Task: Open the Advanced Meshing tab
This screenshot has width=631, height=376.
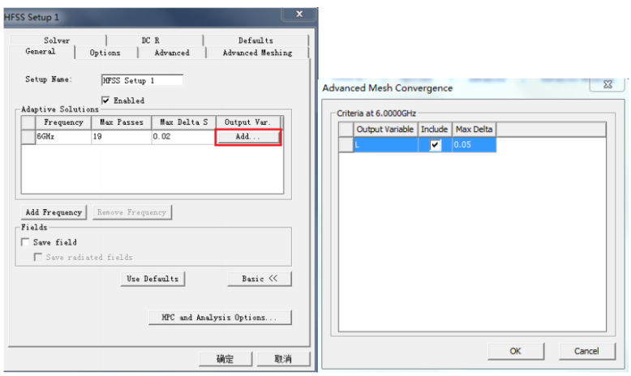Action: [257, 53]
